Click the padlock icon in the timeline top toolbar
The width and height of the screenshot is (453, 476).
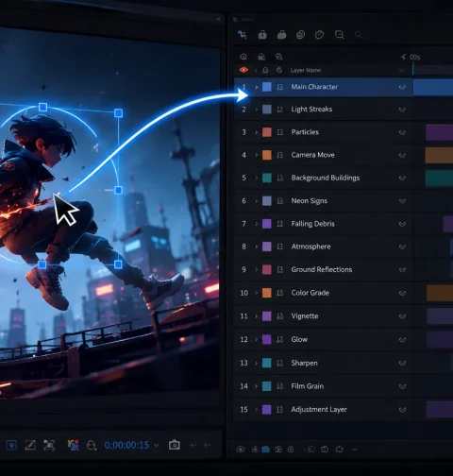[262, 34]
